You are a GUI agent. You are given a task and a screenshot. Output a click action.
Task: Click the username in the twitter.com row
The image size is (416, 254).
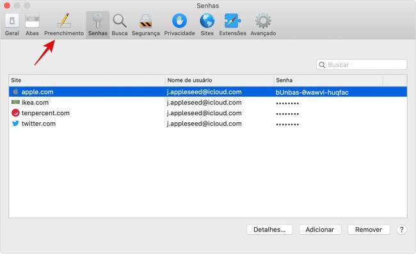(x=204, y=123)
